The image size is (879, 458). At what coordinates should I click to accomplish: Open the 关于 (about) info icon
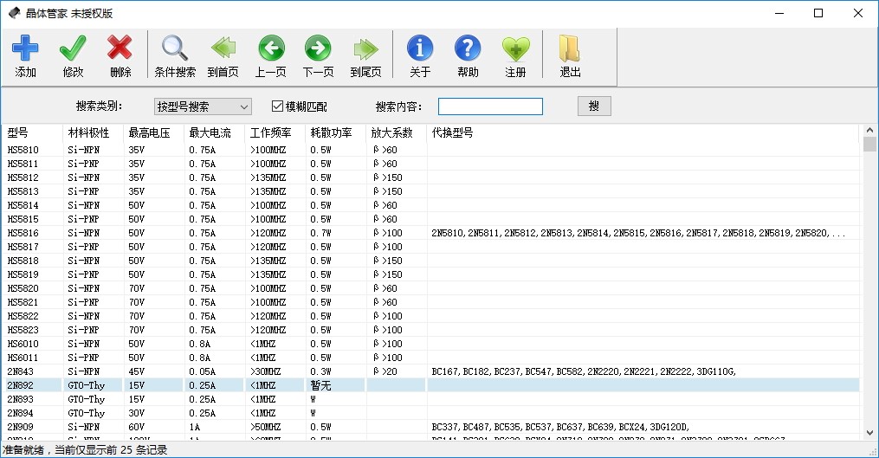click(x=420, y=48)
